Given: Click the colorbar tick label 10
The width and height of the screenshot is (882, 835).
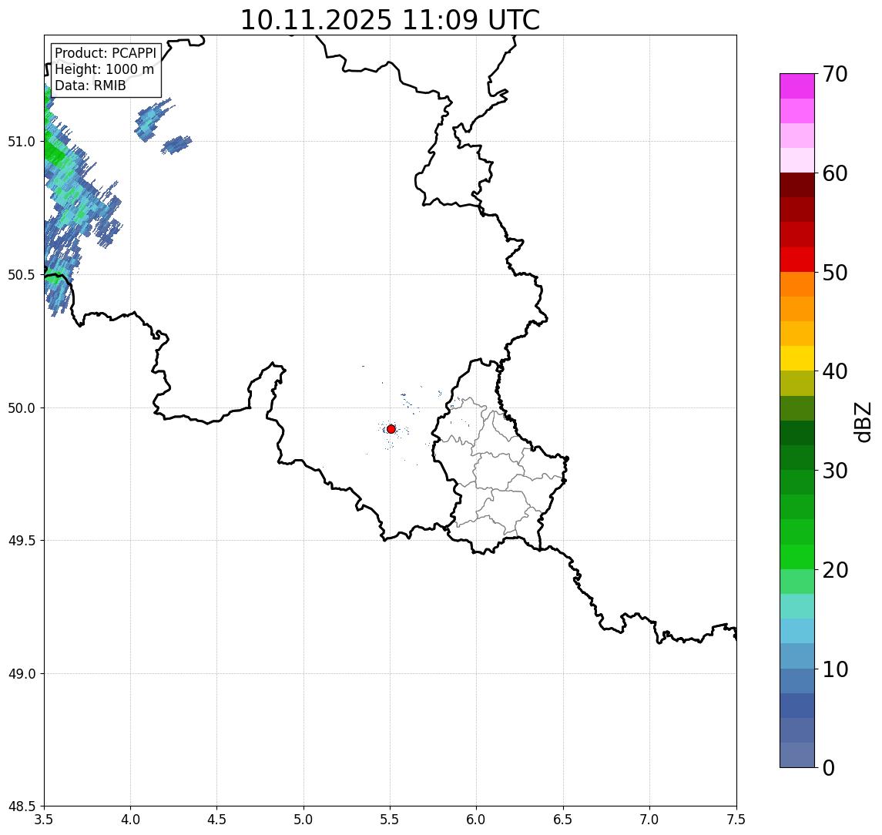Looking at the screenshot, I should pyautogui.click(x=835, y=669).
